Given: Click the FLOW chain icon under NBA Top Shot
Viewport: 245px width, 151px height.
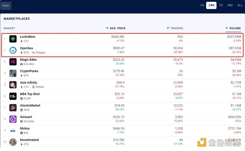Looking at the screenshot, I should [x=22, y=98].
